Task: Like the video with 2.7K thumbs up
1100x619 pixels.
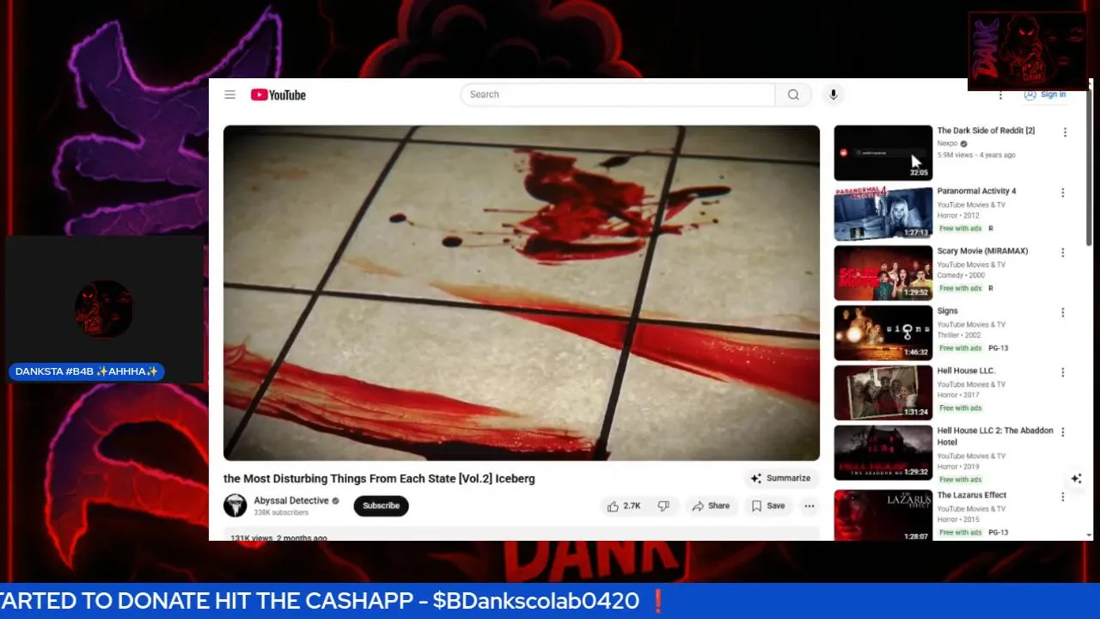Action: [x=624, y=506]
